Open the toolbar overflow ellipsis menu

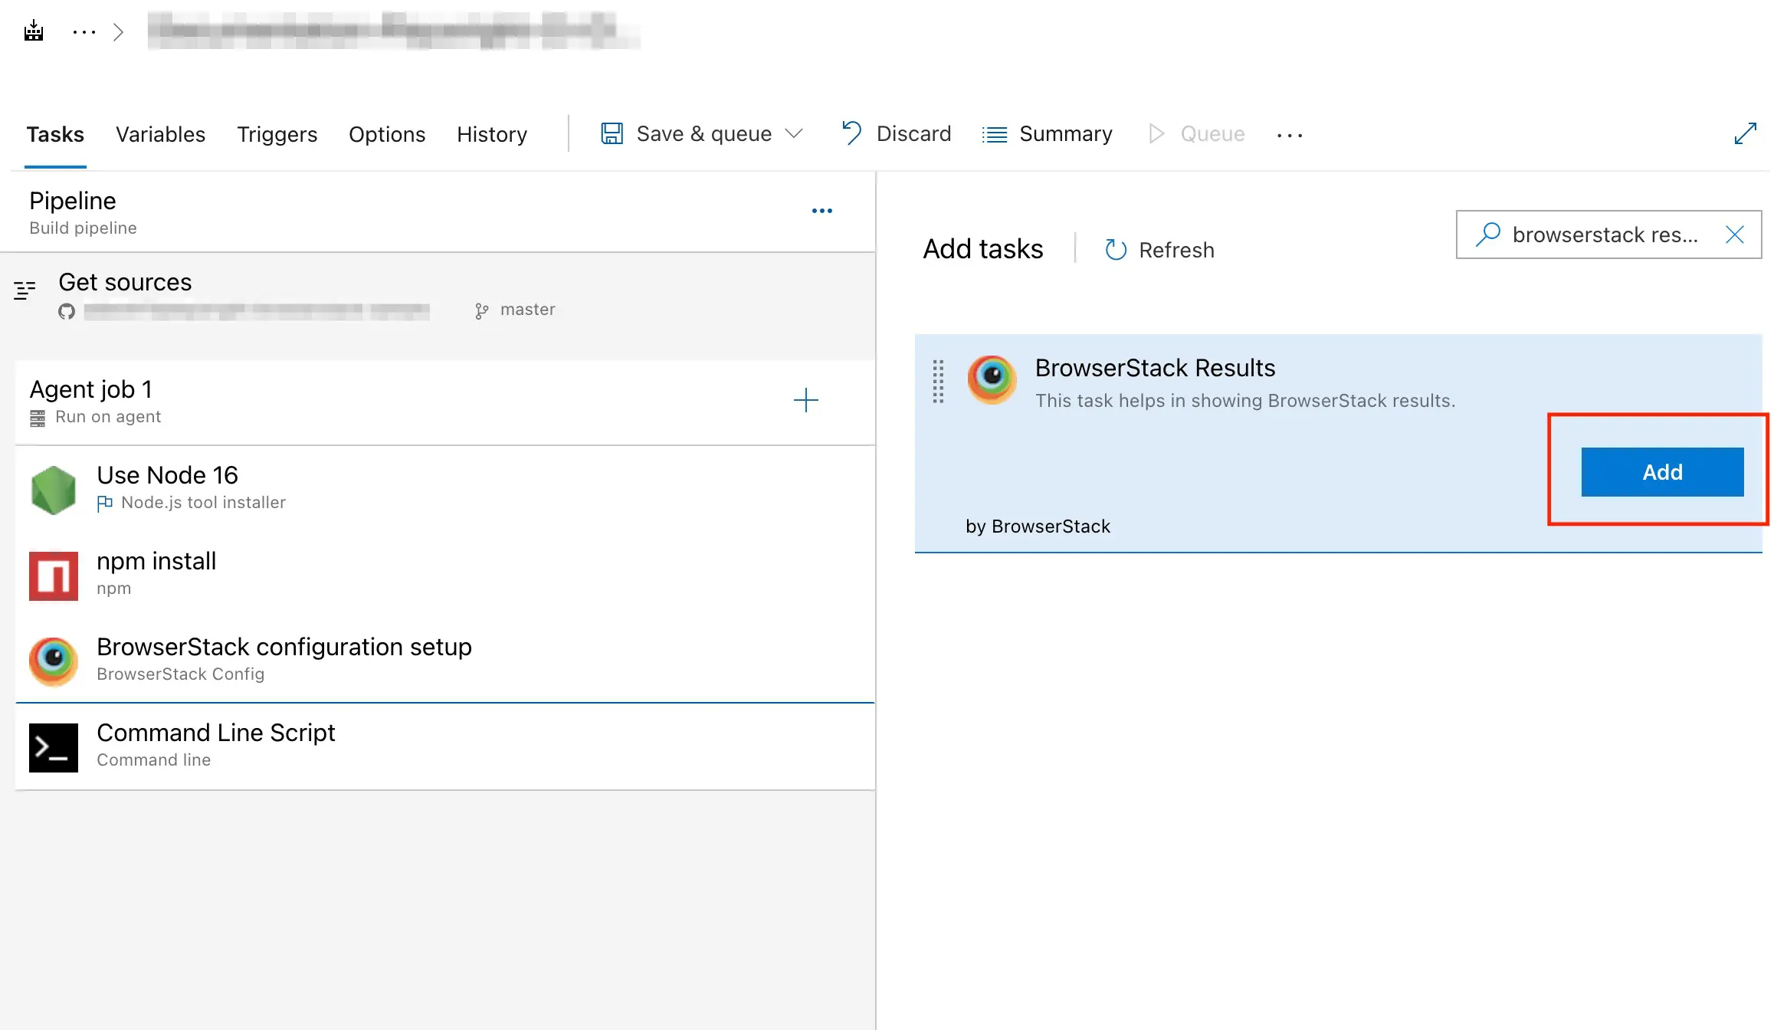click(1289, 136)
